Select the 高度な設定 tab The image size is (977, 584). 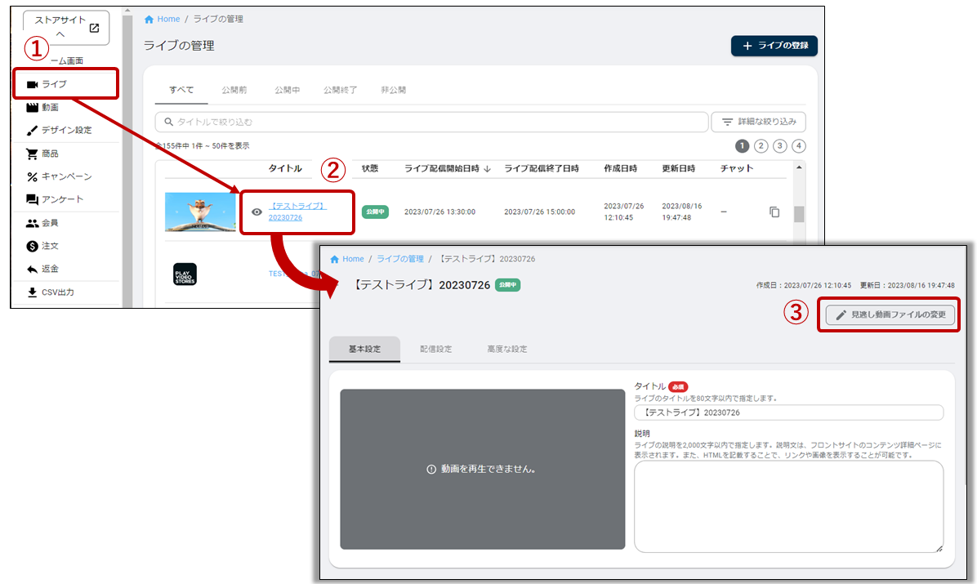[506, 349]
